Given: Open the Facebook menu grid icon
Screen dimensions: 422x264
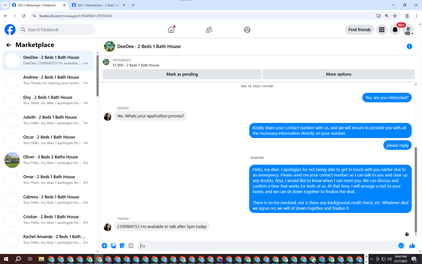Looking at the screenshot, I should pyautogui.click(x=382, y=30).
